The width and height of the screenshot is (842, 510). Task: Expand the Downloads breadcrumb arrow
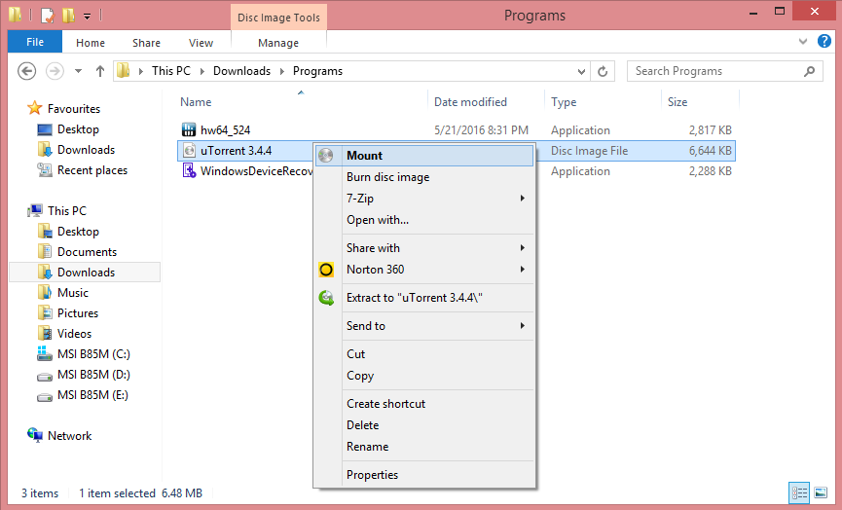pyautogui.click(x=282, y=71)
